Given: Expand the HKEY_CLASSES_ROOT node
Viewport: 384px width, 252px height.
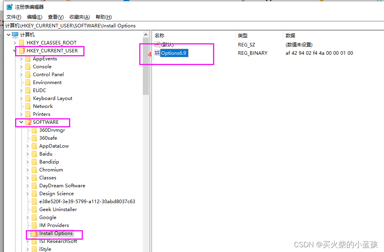Looking at the screenshot, I should 15,42.
